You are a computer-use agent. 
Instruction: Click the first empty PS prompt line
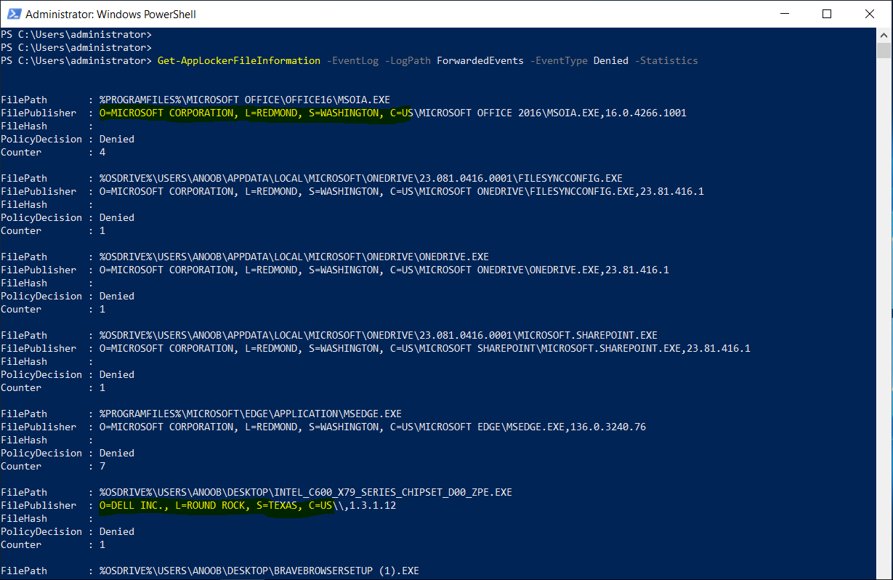click(76, 34)
